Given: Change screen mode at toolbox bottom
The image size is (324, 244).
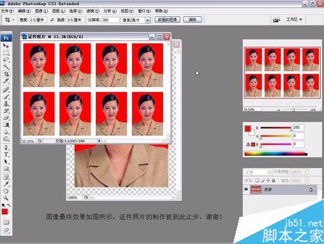Looking at the screenshot, I should point(6,230).
